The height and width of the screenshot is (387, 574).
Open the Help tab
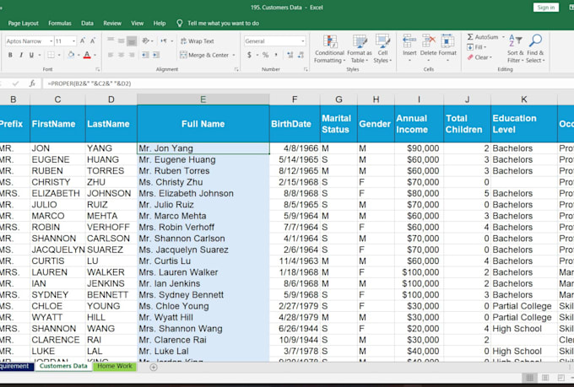160,23
